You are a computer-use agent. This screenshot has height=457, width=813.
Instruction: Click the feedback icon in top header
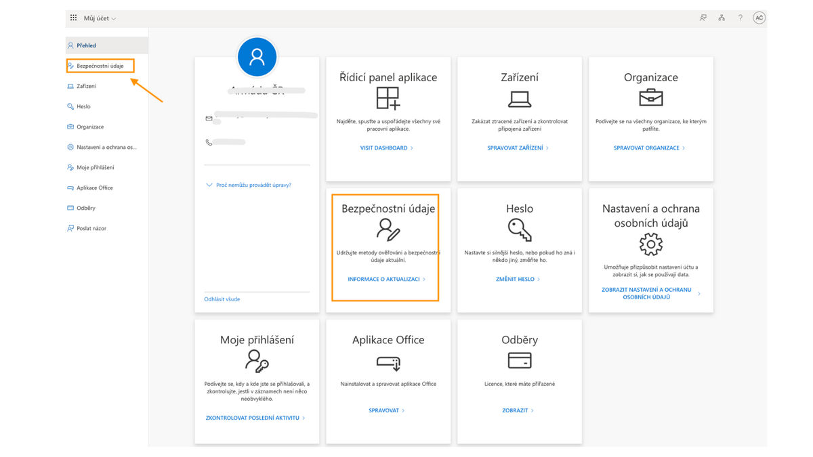[703, 18]
